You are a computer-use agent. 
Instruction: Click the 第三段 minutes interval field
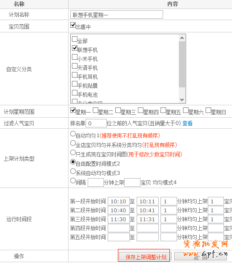pyautogui.click(x=169, y=219)
